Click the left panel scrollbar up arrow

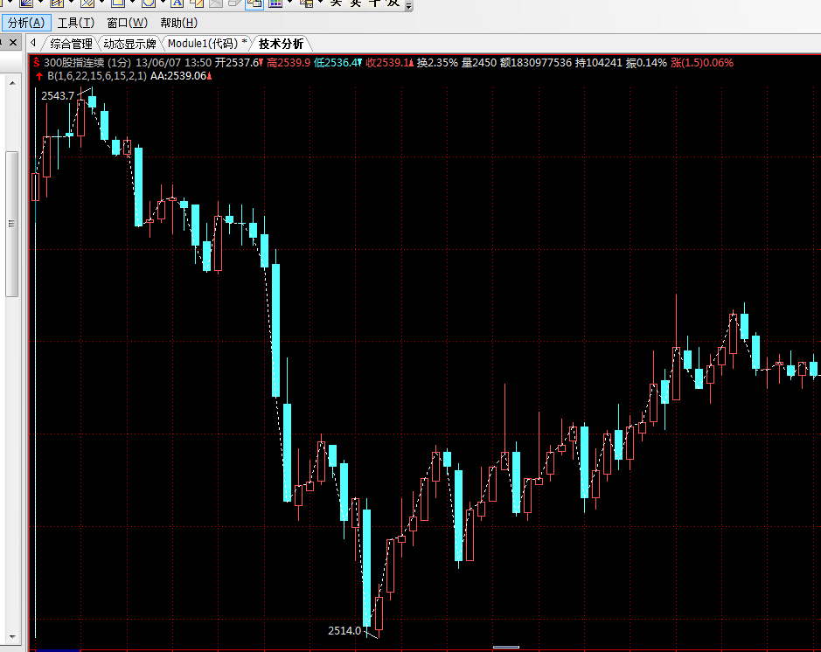12,83
